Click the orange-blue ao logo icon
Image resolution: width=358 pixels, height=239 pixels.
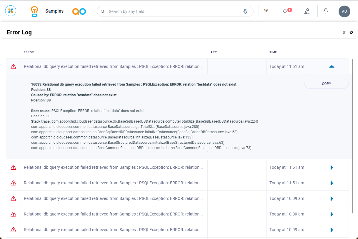(x=79, y=11)
